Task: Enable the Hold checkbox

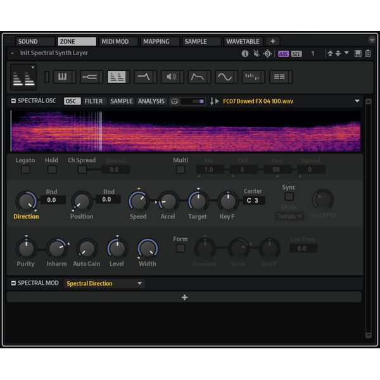Action: pos(51,170)
